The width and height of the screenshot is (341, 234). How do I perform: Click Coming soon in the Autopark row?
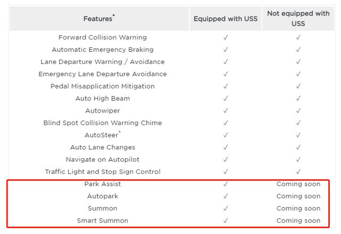tap(298, 196)
